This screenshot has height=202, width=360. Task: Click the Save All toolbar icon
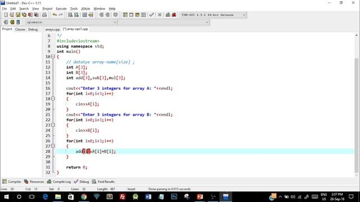(24, 15)
